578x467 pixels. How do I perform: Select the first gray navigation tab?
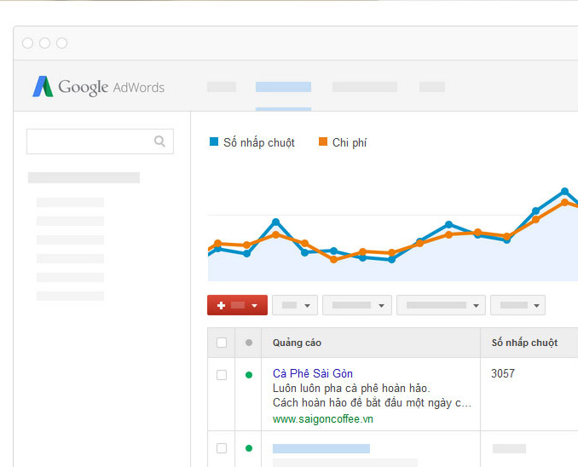[222, 87]
